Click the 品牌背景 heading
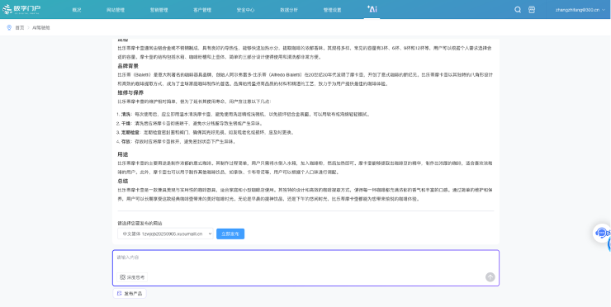611x307 pixels. (128, 66)
